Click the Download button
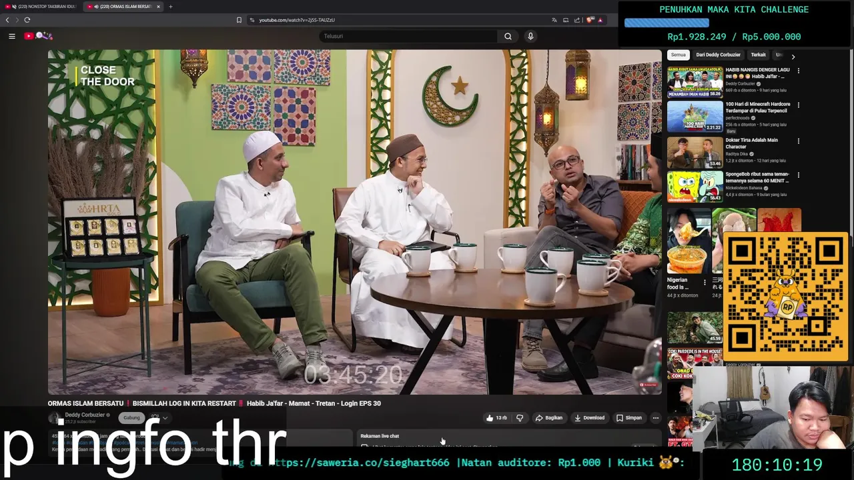The height and width of the screenshot is (480, 854). 589,418
